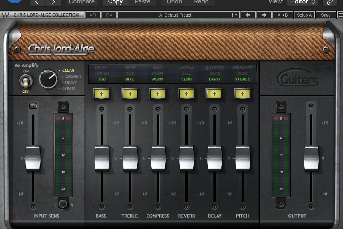Image resolution: width=343 pixels, height=229 pixels.
Task: Click the INPUT SENS label
Action: [46, 216]
